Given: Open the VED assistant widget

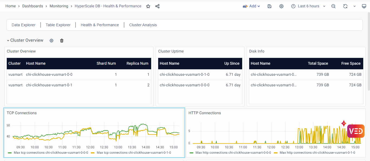Looking at the screenshot, I should [356, 131].
